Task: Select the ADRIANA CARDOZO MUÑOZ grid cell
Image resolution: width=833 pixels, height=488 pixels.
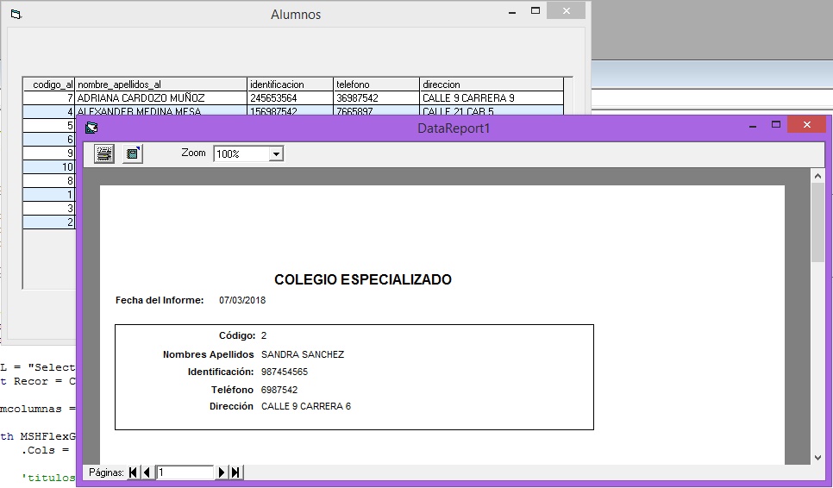Action: (x=160, y=98)
